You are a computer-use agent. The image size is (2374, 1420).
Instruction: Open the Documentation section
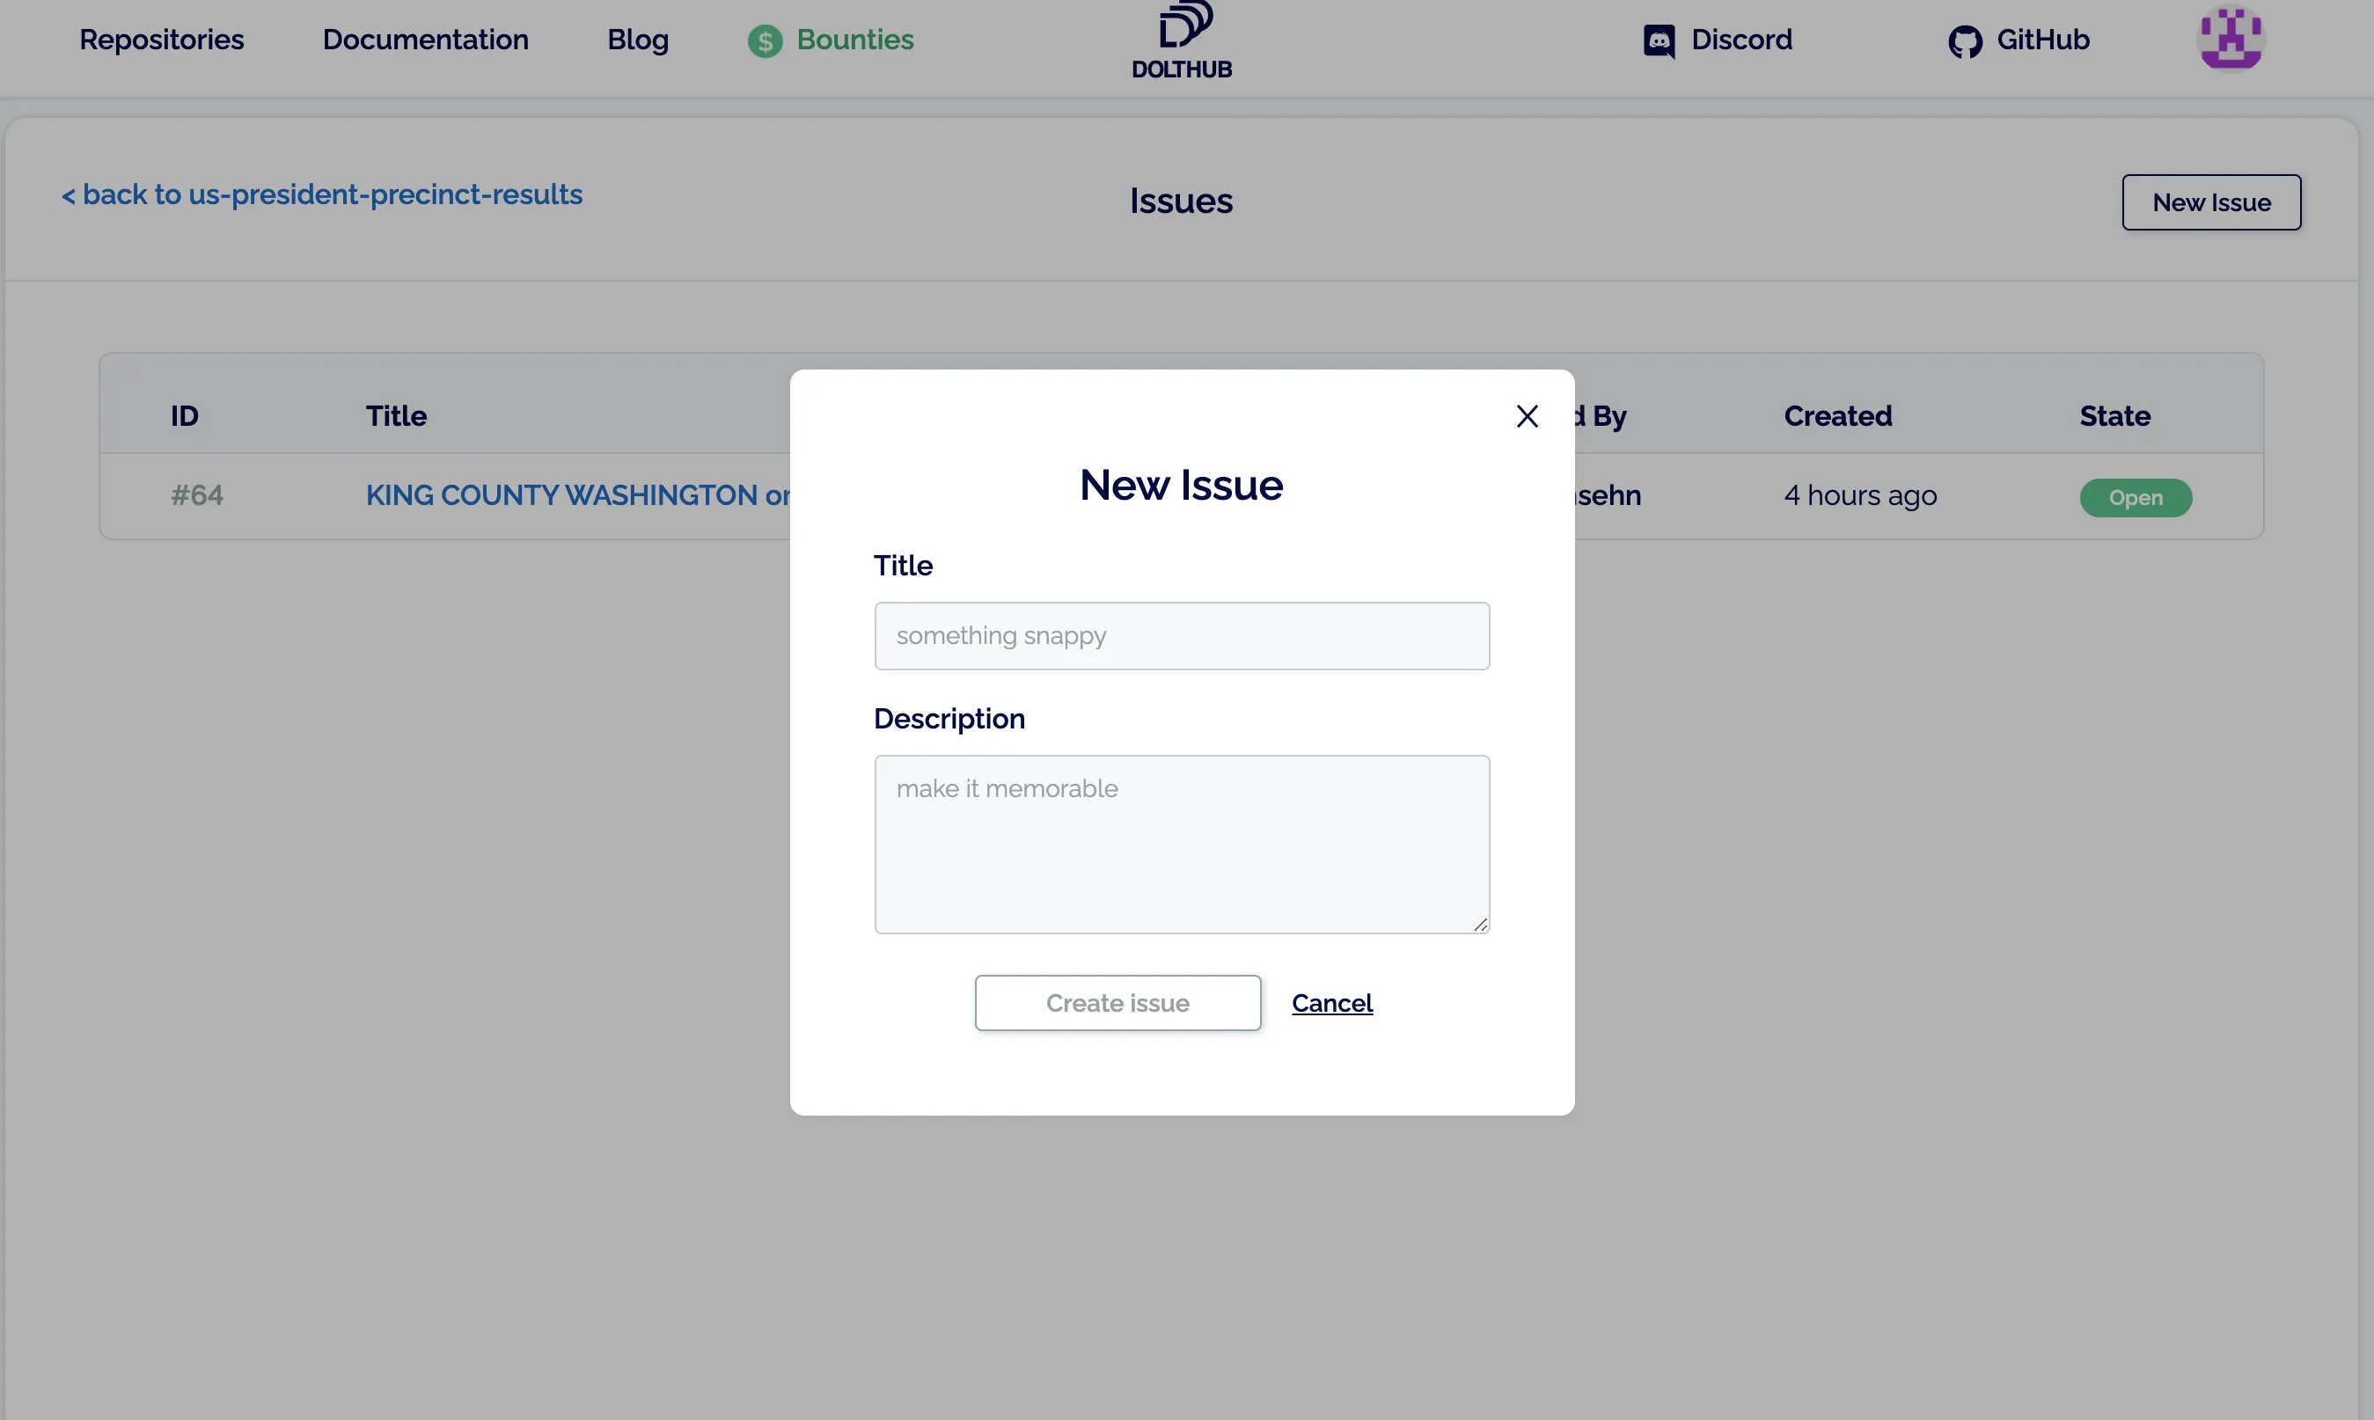point(426,40)
